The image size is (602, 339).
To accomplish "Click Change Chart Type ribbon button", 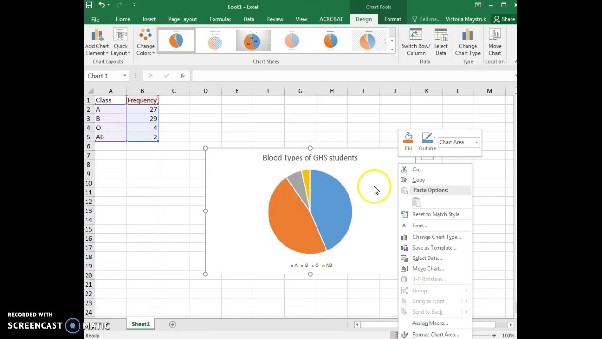I will 467,42.
